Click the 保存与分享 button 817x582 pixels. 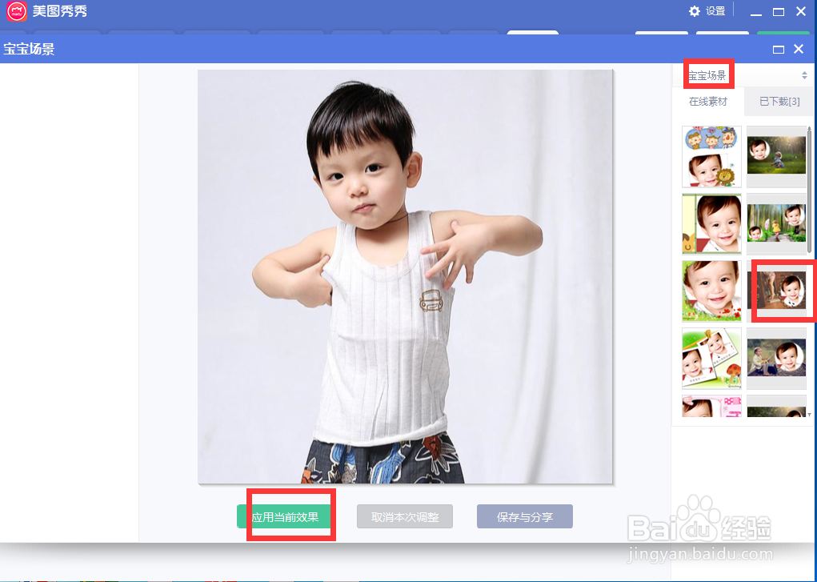point(525,517)
